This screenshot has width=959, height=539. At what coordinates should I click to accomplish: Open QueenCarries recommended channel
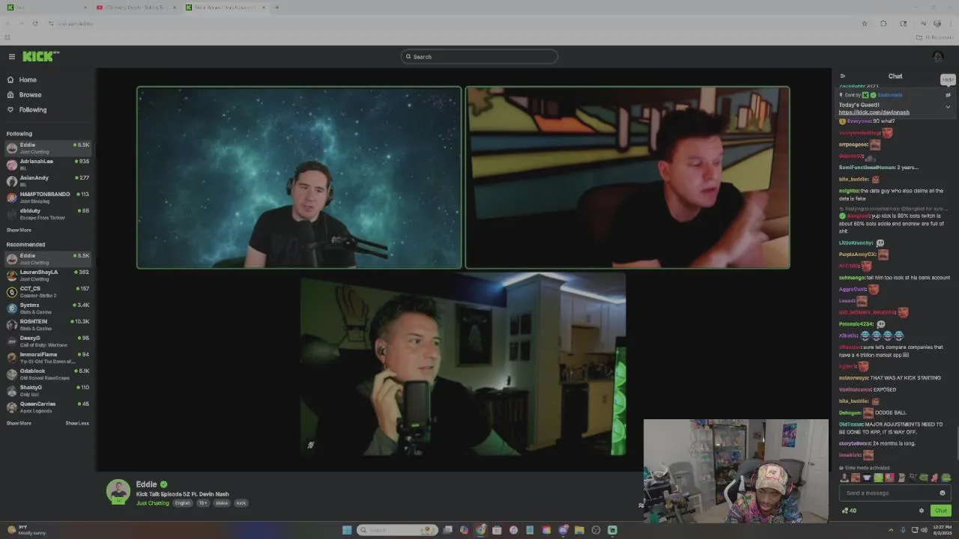coord(48,407)
